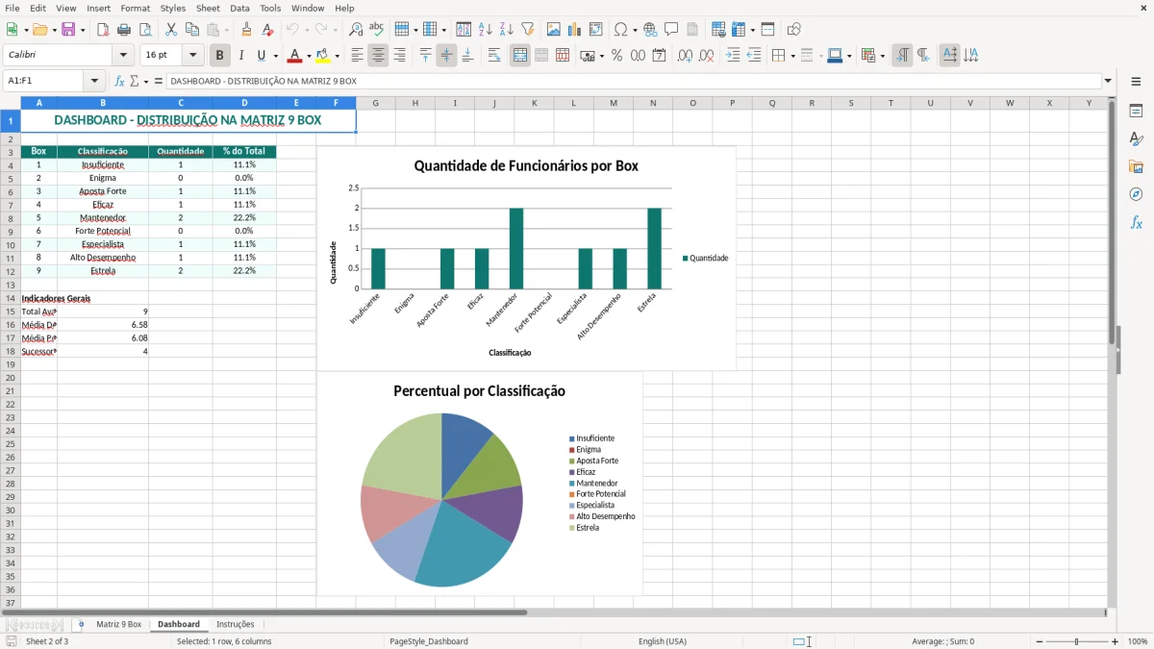The image size is (1154, 649).
Task: Open the Data menu
Action: point(239,8)
